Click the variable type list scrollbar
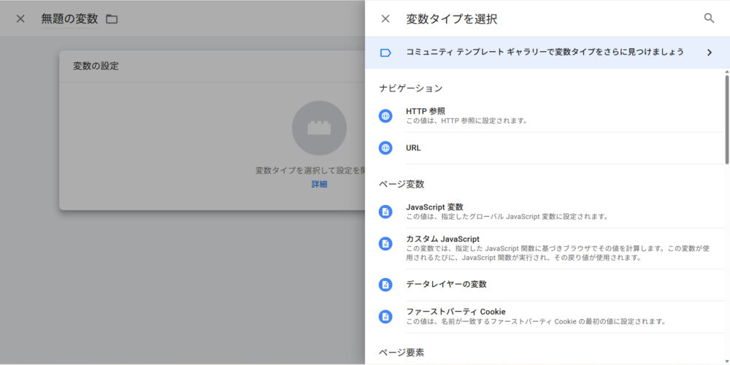This screenshot has height=365, width=730. 726,117
